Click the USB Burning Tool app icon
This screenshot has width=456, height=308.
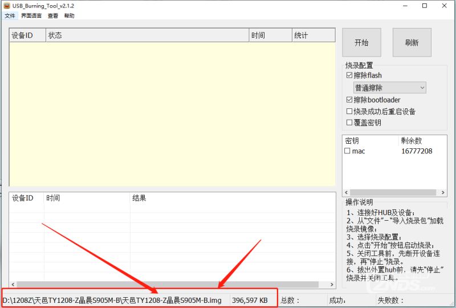[7, 6]
